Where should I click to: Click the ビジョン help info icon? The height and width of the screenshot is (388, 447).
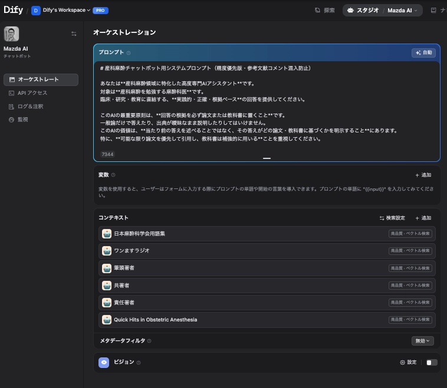coord(139,363)
